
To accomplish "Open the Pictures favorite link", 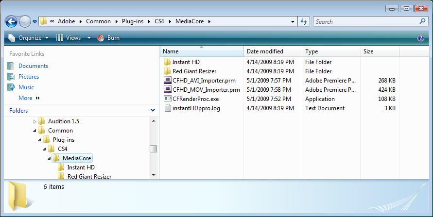I will click(x=29, y=77).
